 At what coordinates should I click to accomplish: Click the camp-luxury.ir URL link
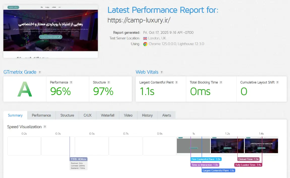tap(139, 20)
